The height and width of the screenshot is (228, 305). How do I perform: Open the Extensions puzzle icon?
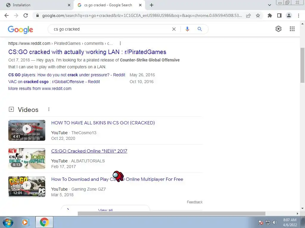pos(270,15)
